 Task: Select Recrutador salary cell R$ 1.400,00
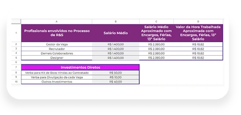point(115,49)
